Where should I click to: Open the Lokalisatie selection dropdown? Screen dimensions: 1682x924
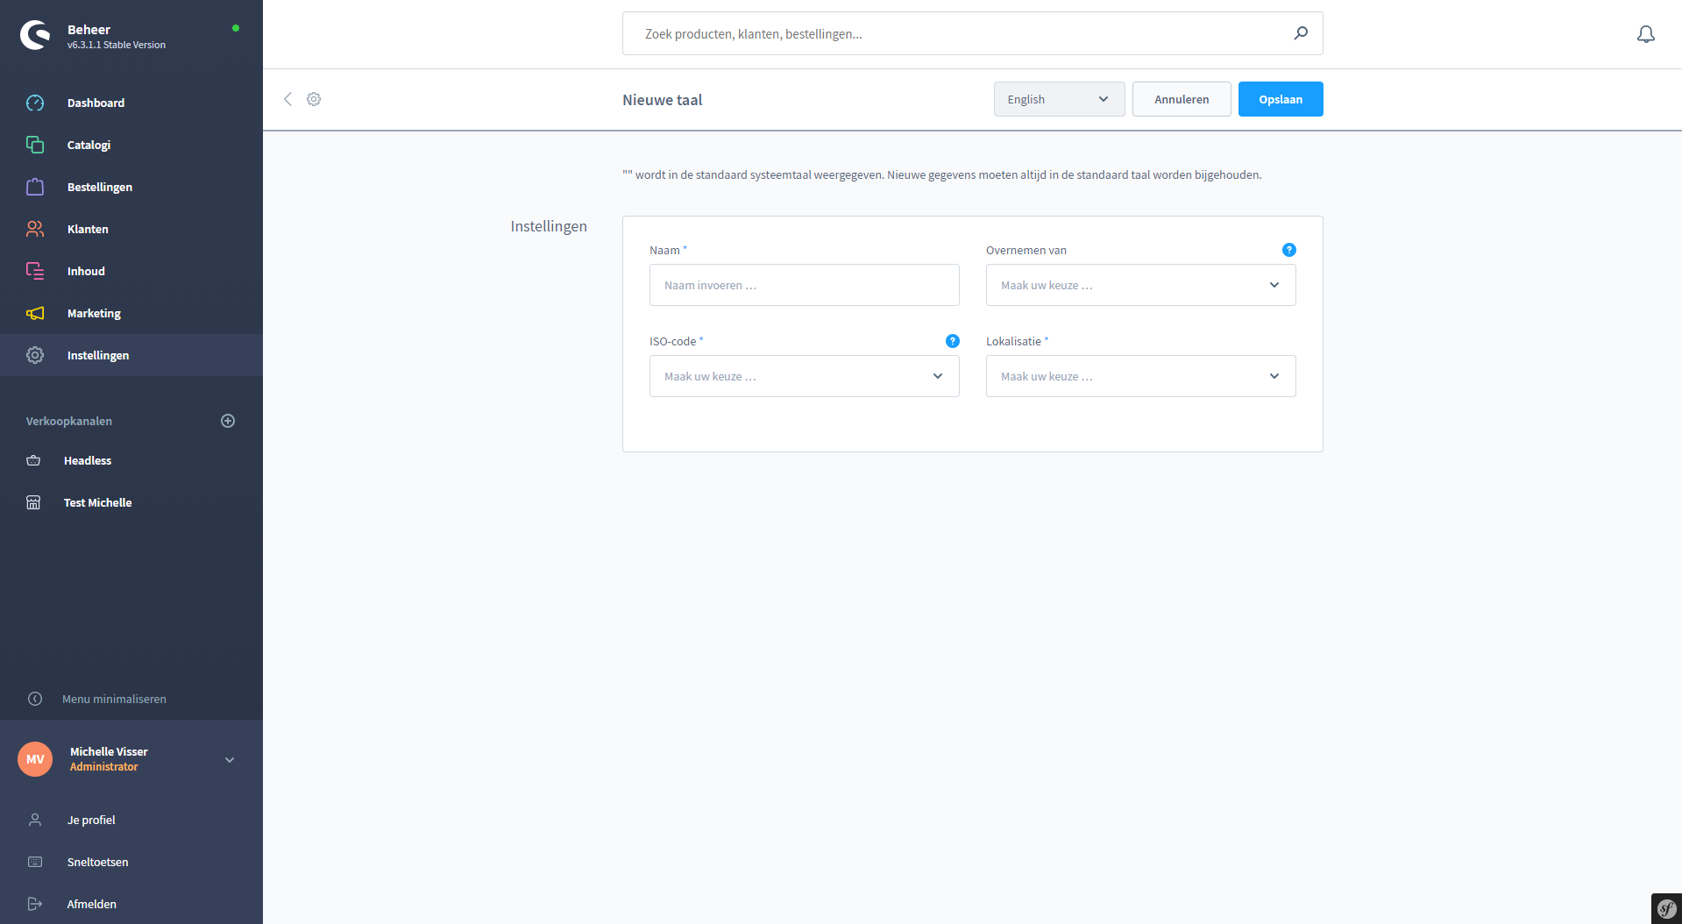click(x=1140, y=376)
